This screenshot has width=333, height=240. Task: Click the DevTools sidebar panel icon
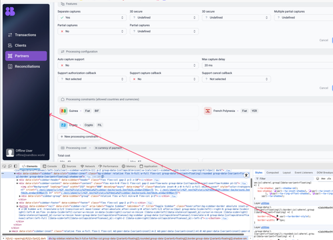point(15,166)
